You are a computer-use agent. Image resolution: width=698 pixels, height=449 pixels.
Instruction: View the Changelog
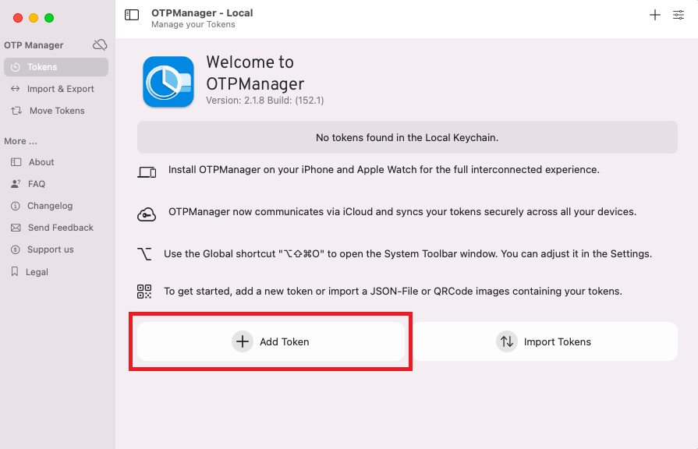tap(56, 206)
